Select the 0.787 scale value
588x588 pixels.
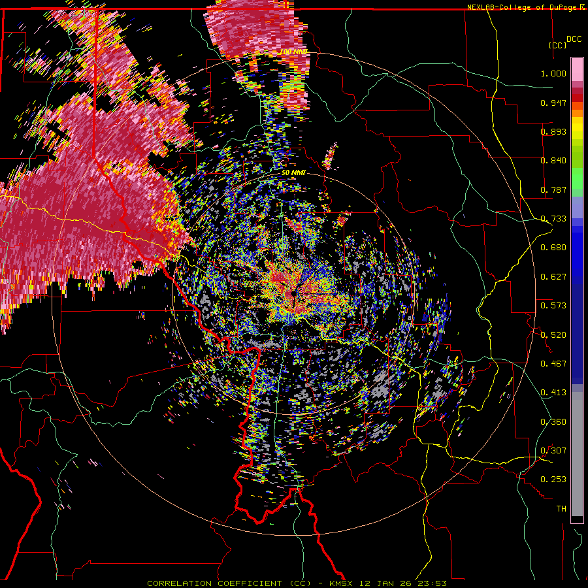(553, 189)
